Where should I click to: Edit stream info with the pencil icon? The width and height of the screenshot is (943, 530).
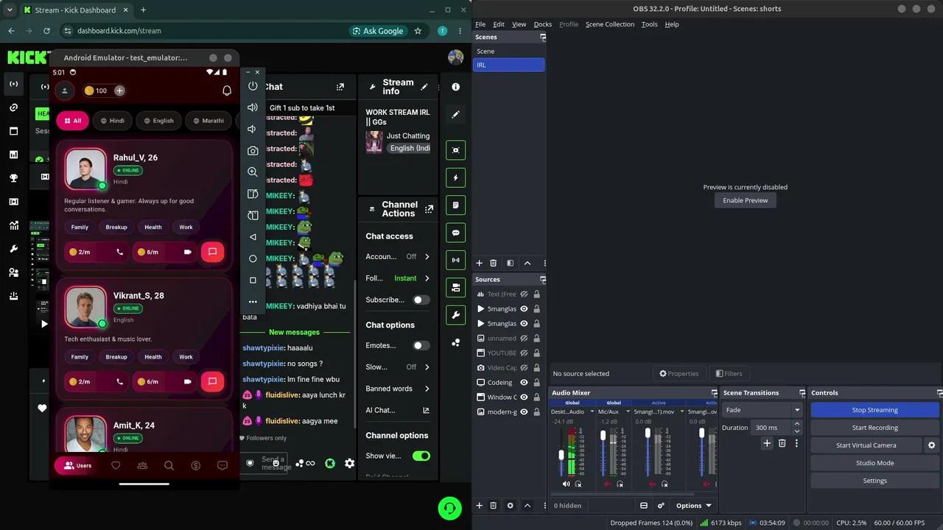[x=424, y=87]
